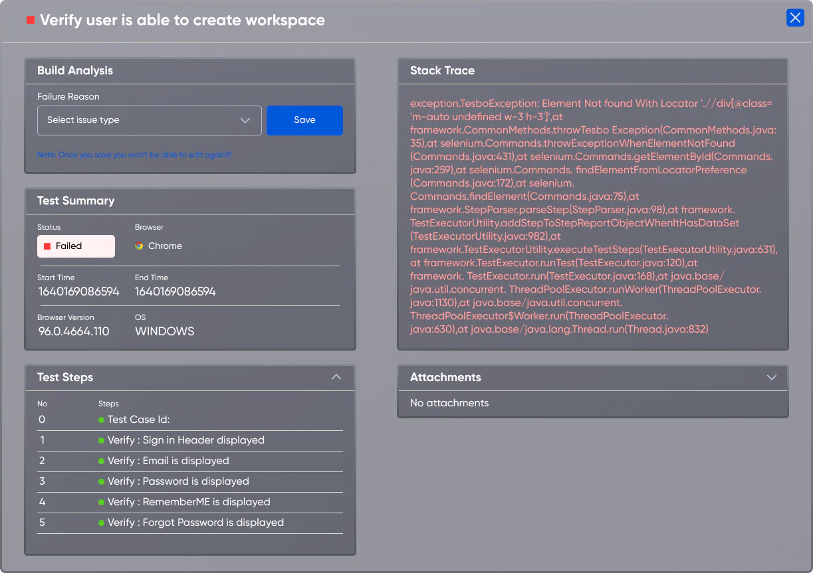Click green dot of Email is displayed step
The image size is (813, 573).
(x=102, y=461)
